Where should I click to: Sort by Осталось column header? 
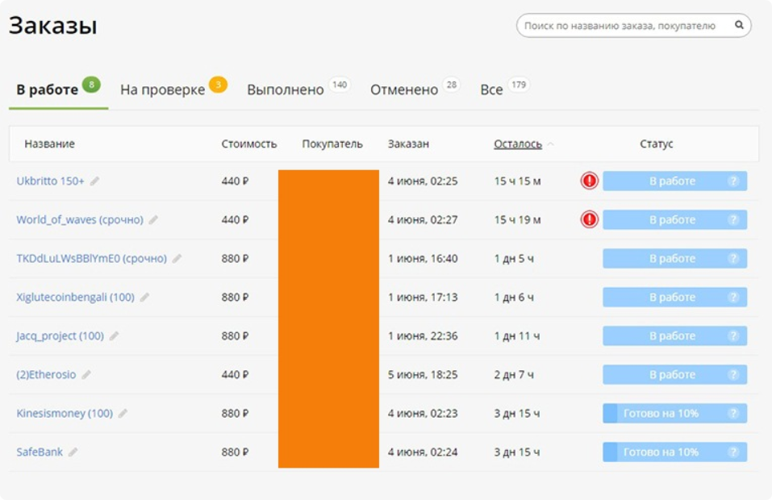click(517, 144)
